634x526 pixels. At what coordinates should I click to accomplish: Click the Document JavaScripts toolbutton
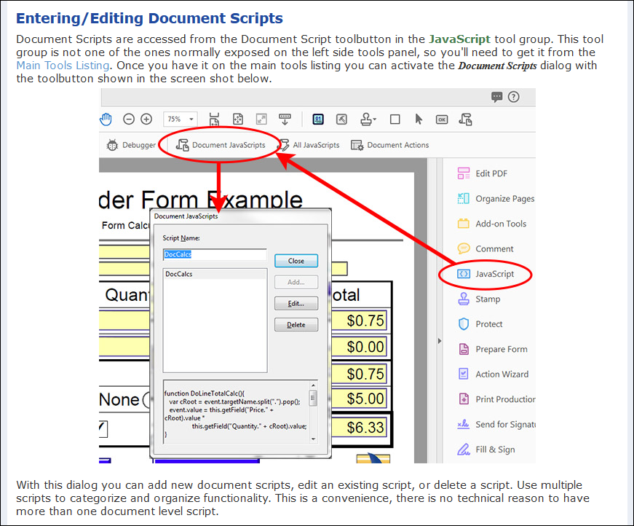coord(219,144)
